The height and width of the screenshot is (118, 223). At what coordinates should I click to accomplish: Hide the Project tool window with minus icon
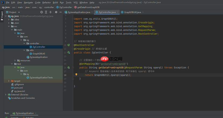(x=61, y=12)
